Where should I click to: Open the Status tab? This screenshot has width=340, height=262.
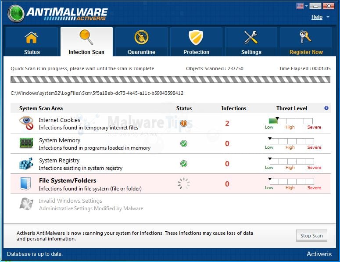pyautogui.click(x=32, y=42)
